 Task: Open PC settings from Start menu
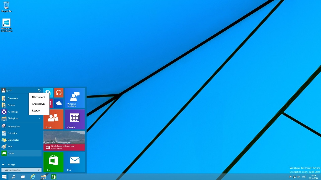click(x=13, y=112)
